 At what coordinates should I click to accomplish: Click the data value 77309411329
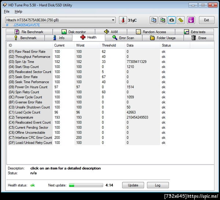pos(136,62)
